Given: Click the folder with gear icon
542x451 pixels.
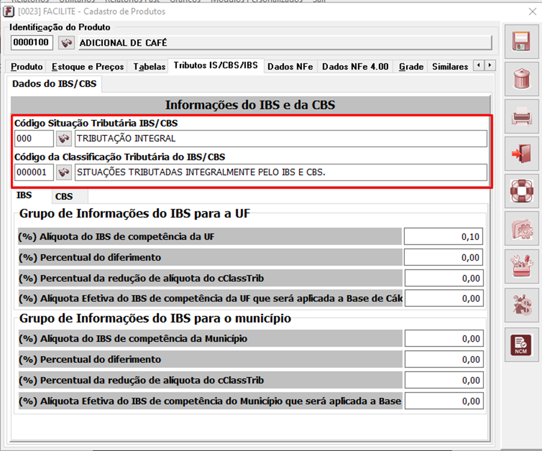Looking at the screenshot, I should pyautogui.click(x=520, y=228).
